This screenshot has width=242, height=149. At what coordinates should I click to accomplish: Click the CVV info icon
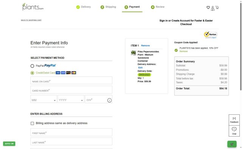109,100
